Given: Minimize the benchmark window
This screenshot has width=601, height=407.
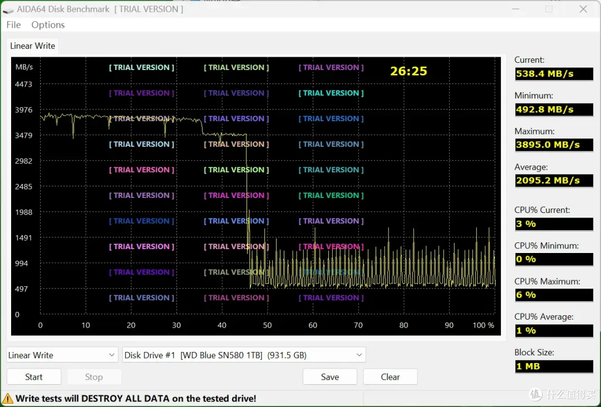Looking at the screenshot, I should [x=515, y=9].
